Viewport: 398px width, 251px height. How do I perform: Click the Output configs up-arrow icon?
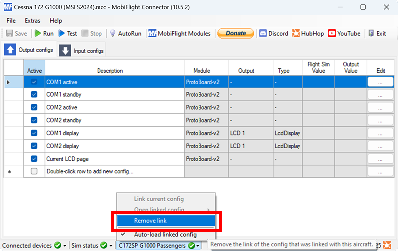pos(10,49)
